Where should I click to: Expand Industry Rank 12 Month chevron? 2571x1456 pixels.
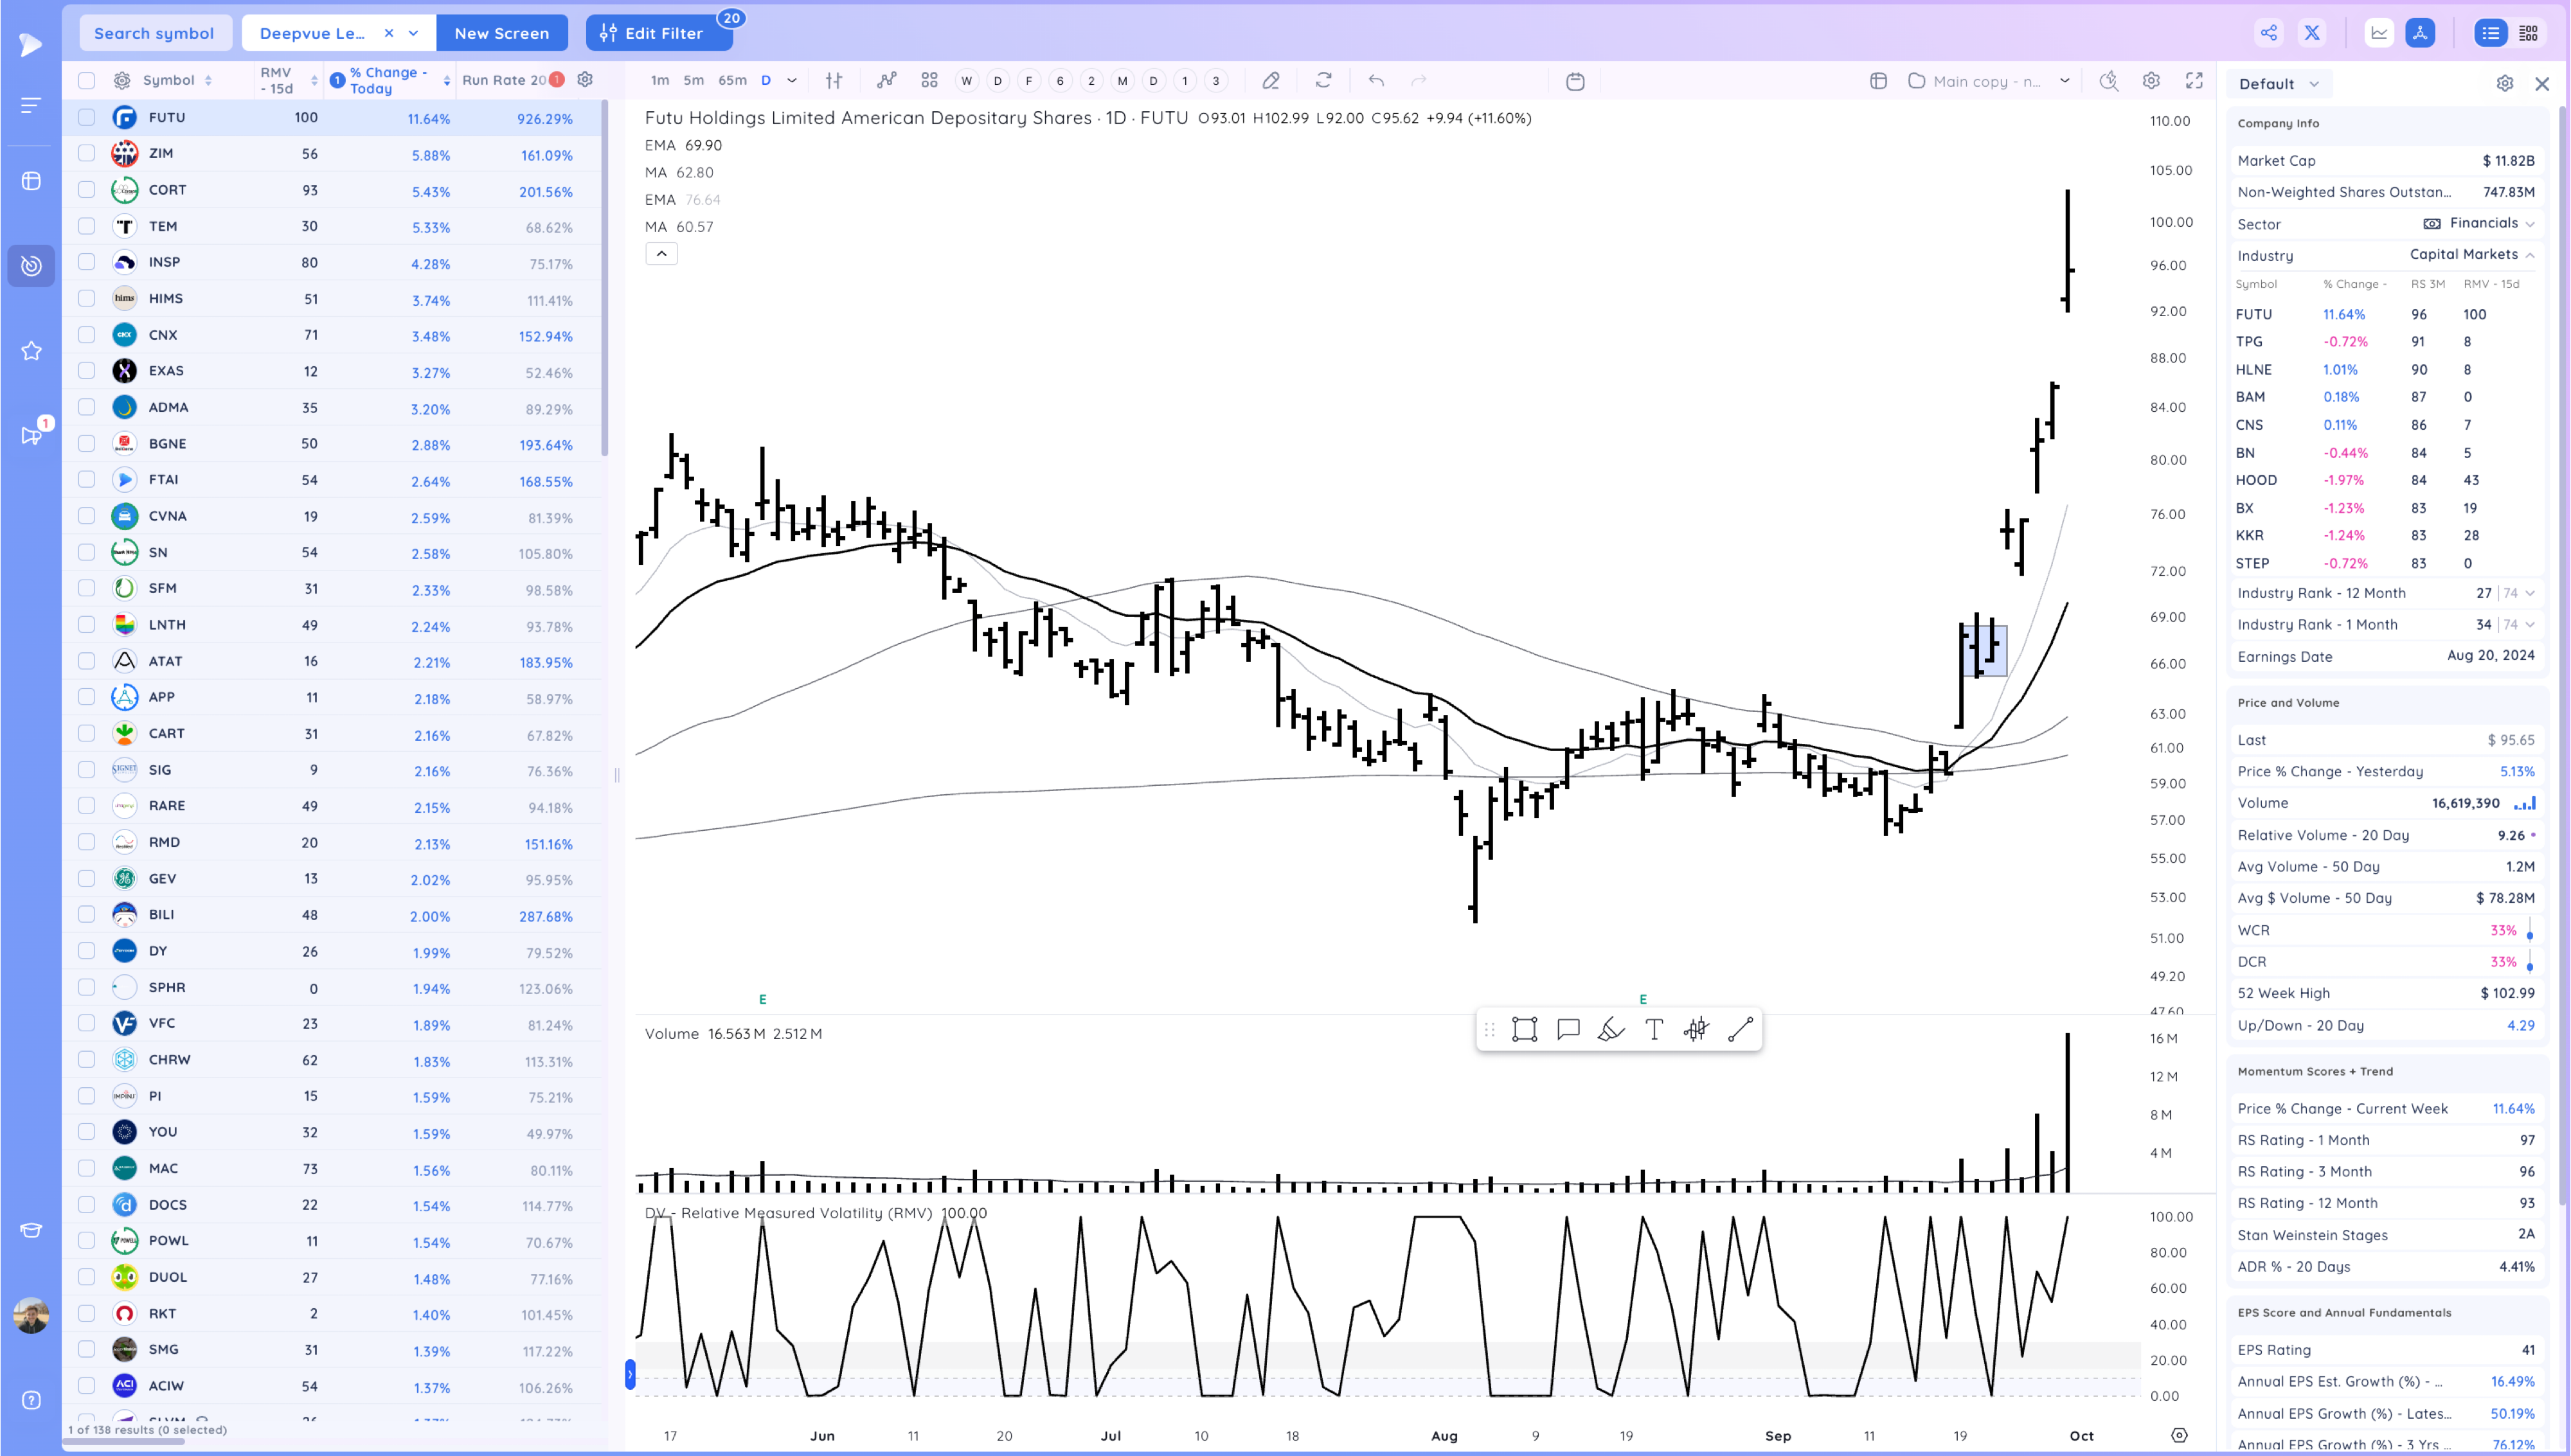point(2529,593)
